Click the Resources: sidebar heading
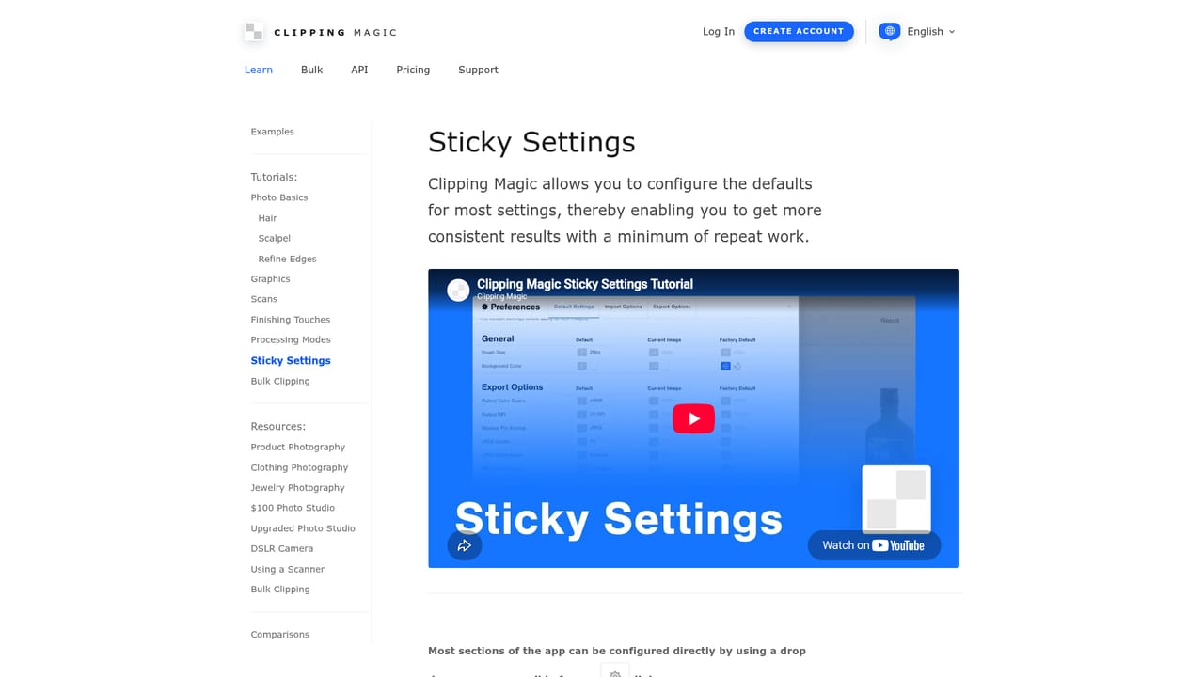Image resolution: width=1204 pixels, height=677 pixels. 278,427
